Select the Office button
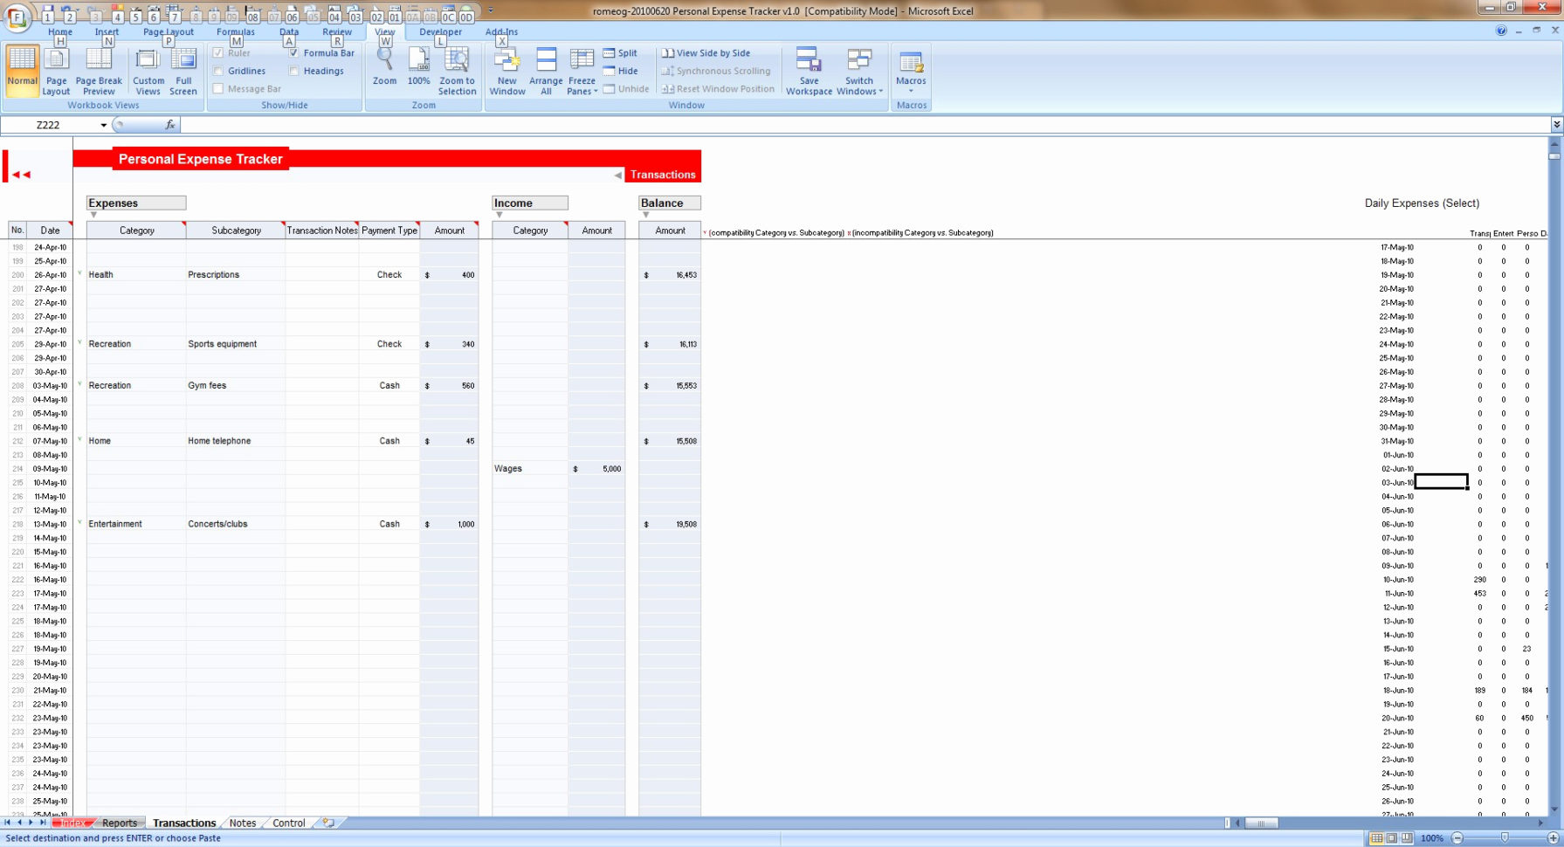This screenshot has width=1564, height=847. point(16,17)
